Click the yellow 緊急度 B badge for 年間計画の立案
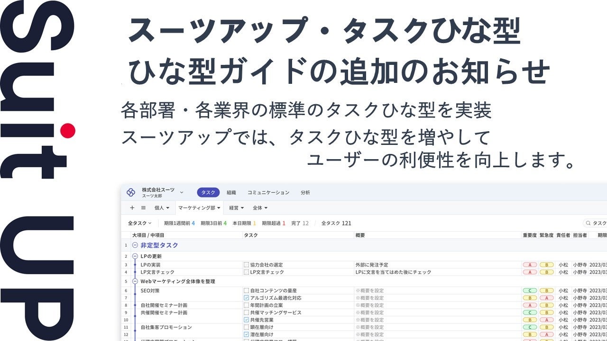 (x=546, y=305)
